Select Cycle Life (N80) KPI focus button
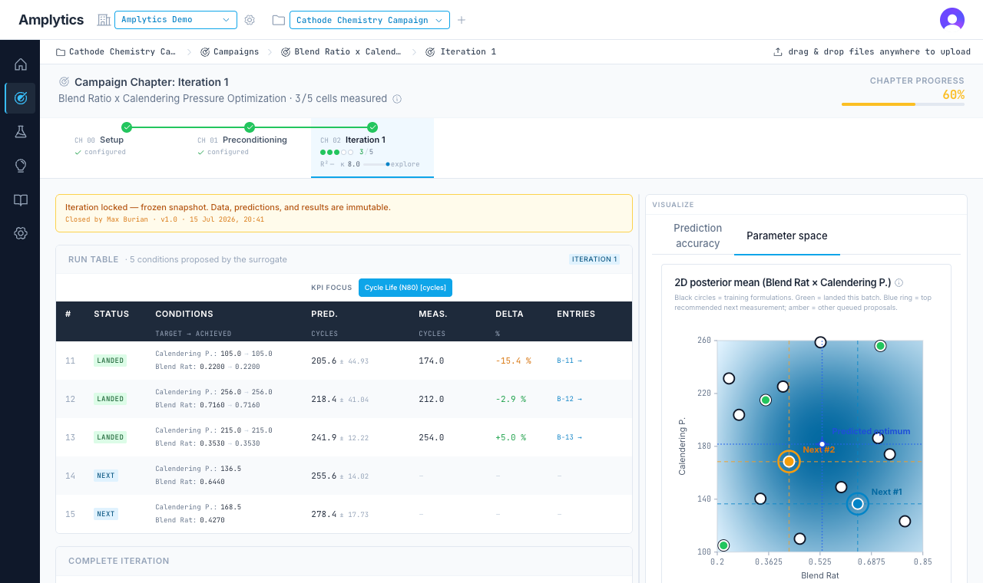This screenshot has width=983, height=583. [x=405, y=288]
